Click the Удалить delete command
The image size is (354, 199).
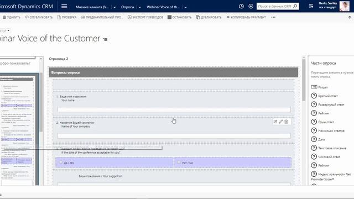pos(12,17)
